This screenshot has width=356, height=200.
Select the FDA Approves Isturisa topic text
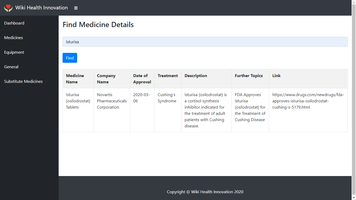[250, 107]
